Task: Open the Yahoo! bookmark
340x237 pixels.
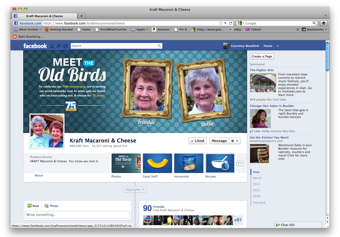Action: 253,29
